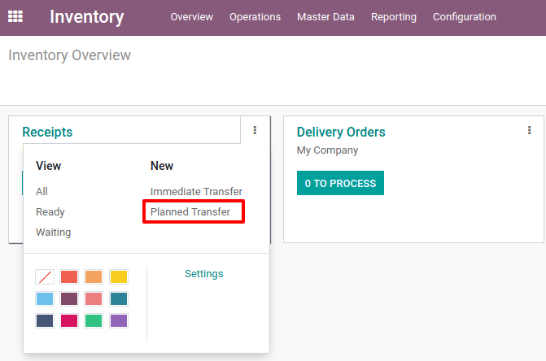Image resolution: width=546 pixels, height=361 pixels.
Task: Select the no-color swatch with red slash
Action: (45, 276)
